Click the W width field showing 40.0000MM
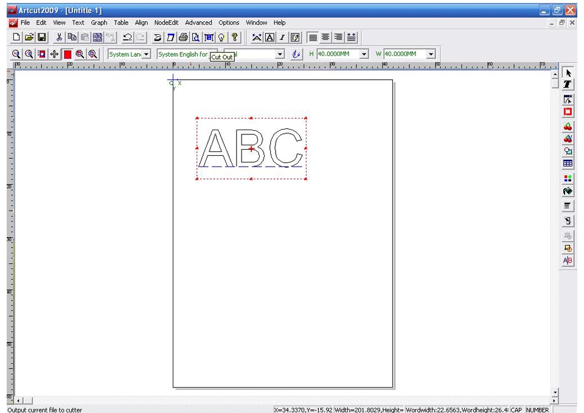The image size is (584, 413). point(405,54)
